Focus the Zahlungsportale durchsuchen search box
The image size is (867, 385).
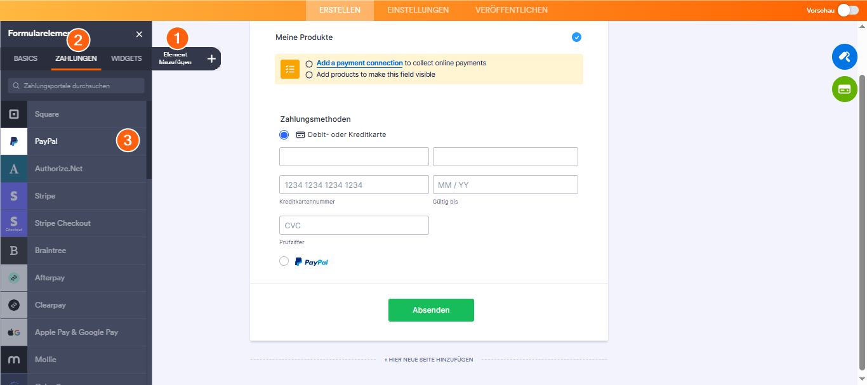[76, 86]
